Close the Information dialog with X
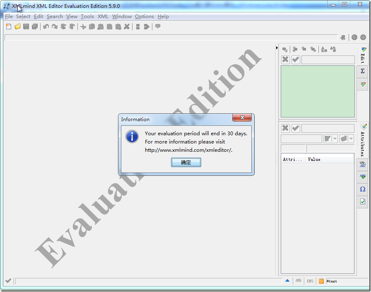The image size is (371, 292). tap(242, 117)
